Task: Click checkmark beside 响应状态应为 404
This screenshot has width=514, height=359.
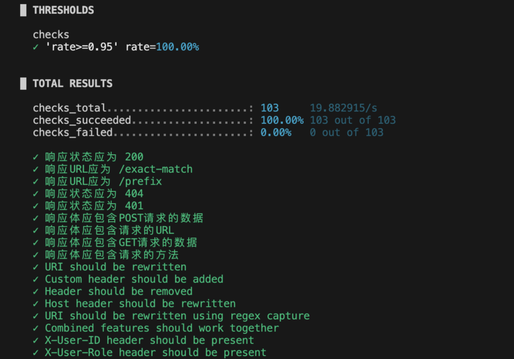Action: coord(36,194)
